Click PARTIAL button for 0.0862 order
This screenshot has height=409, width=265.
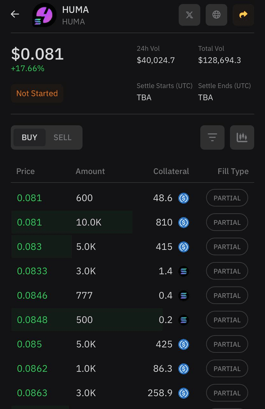pos(227,369)
